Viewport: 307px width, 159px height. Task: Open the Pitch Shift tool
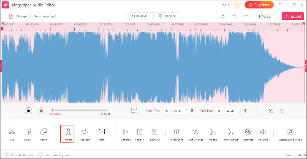coord(177,135)
